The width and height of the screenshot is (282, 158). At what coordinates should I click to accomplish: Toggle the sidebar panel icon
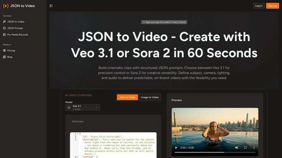[51, 6]
